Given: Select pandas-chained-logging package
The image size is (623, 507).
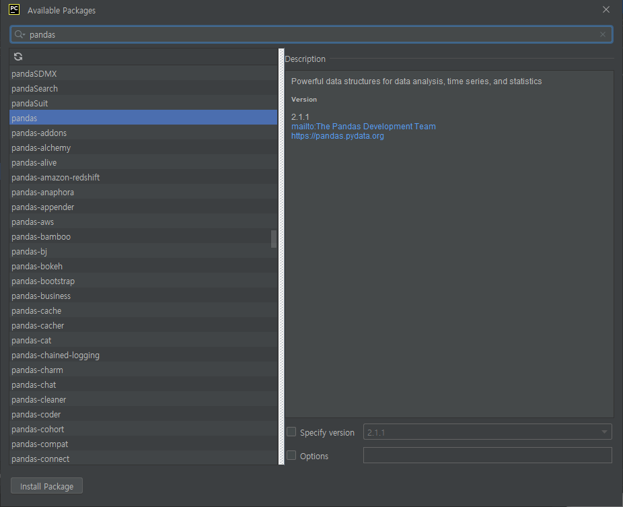Looking at the screenshot, I should (x=143, y=355).
